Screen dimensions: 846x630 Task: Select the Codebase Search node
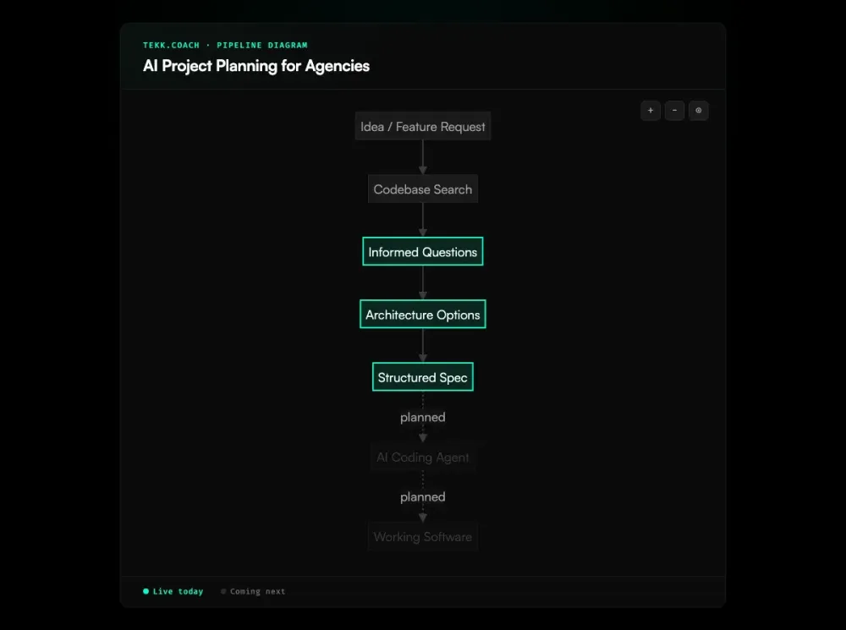pos(422,189)
